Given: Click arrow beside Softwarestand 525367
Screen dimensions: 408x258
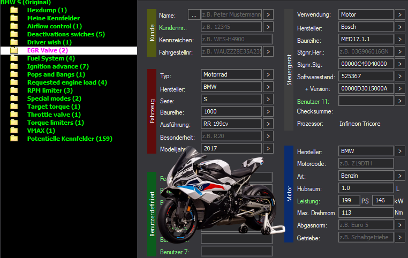Looking at the screenshot, I should pos(400,76).
